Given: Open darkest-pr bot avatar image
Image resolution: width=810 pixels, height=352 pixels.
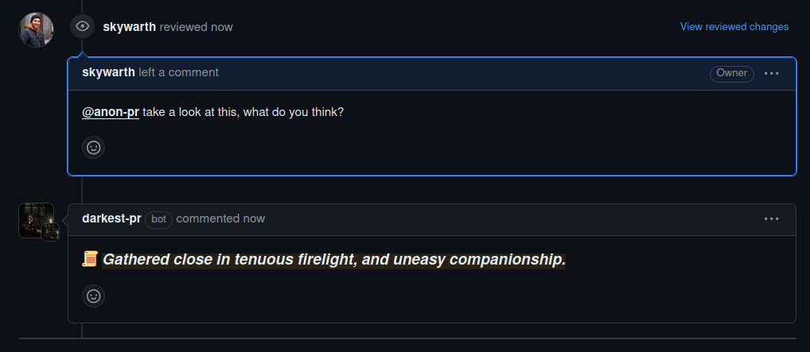Looking at the screenshot, I should point(36,220).
